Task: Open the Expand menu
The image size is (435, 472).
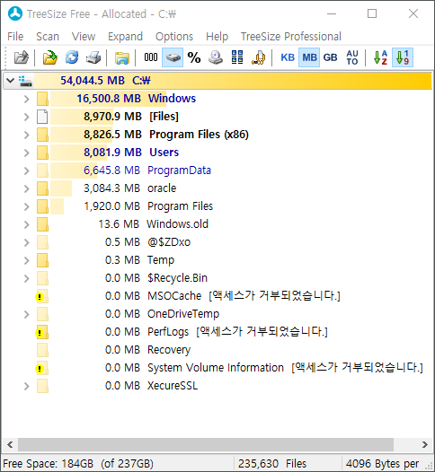Action: click(126, 37)
